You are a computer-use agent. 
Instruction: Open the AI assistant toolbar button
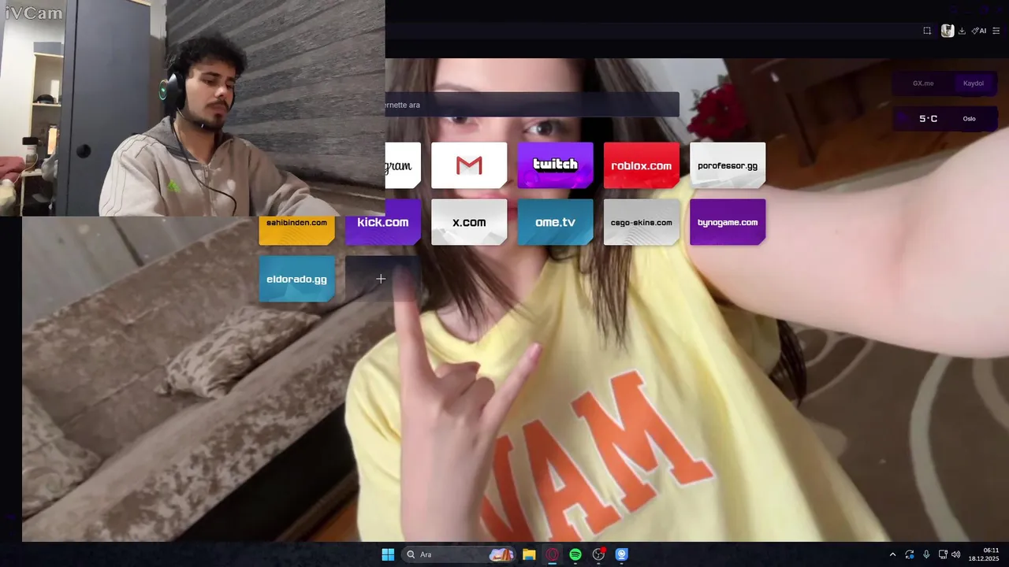(978, 31)
